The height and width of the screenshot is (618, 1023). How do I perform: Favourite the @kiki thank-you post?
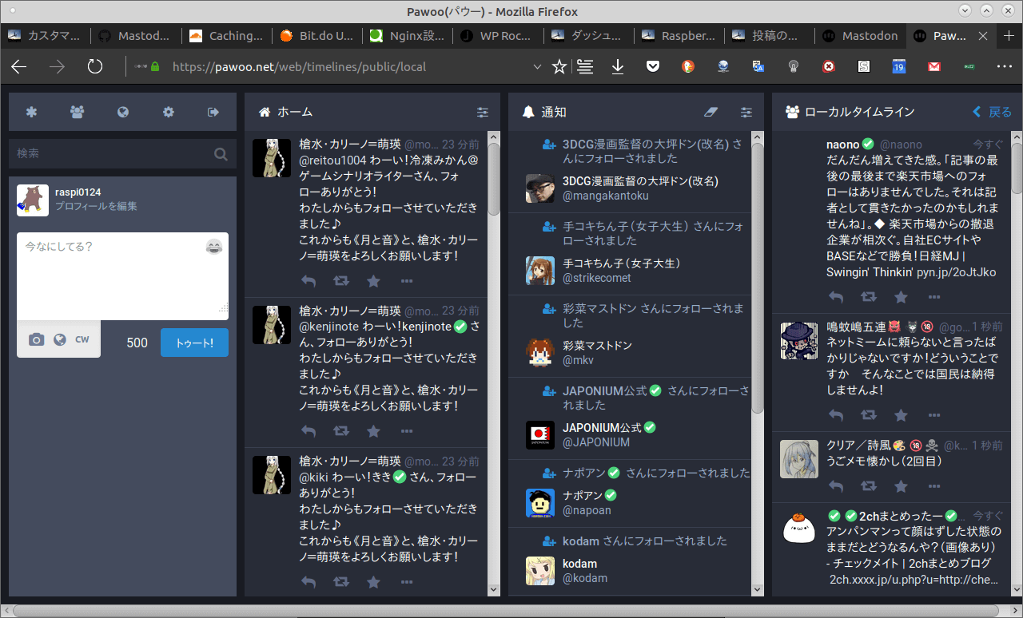pos(373,582)
